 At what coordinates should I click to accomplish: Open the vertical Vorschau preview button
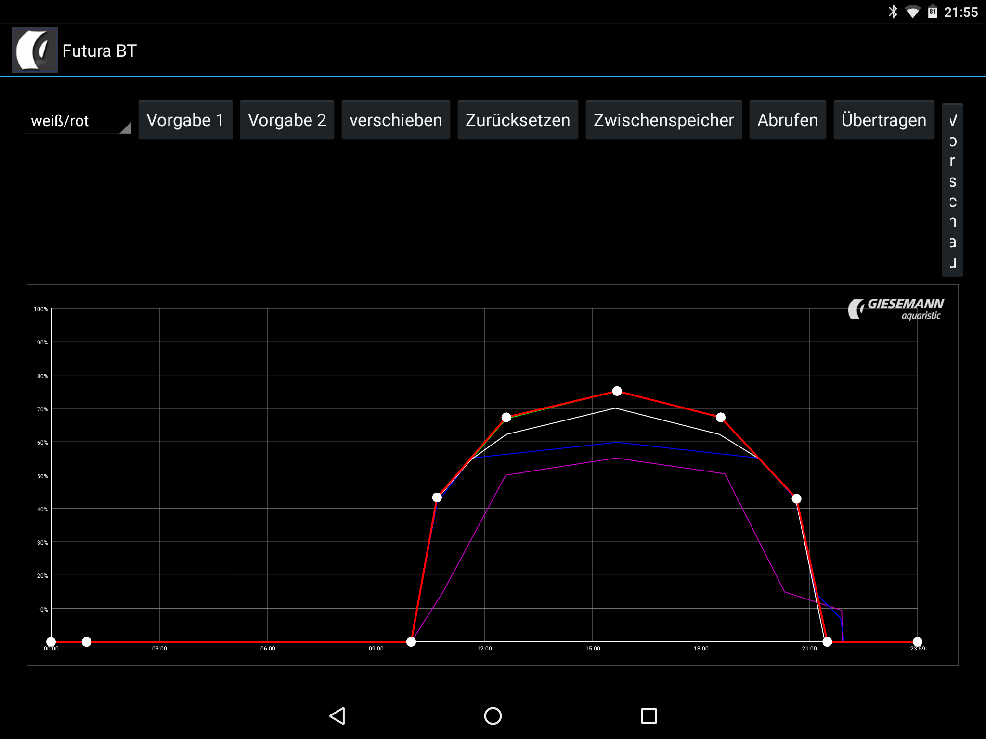(x=952, y=190)
